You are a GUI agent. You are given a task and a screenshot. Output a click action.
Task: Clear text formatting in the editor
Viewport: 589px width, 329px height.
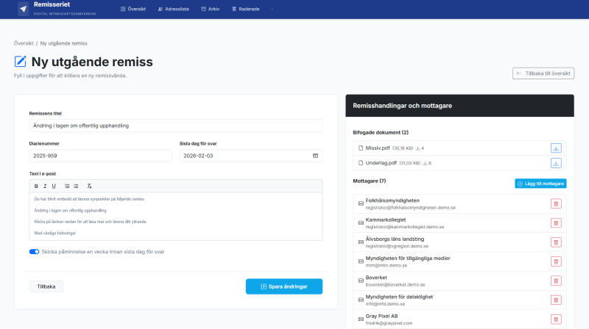(x=89, y=186)
